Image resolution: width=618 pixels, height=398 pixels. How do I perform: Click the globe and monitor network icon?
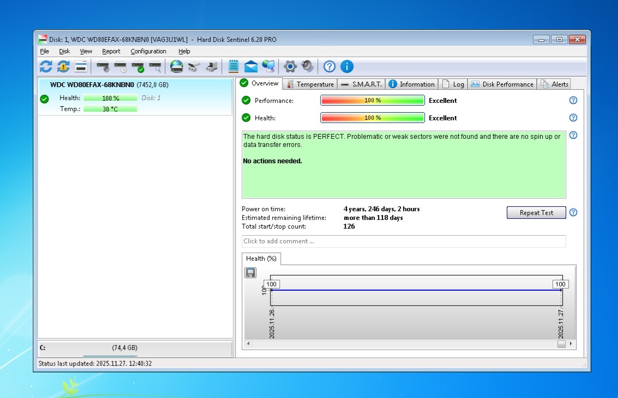[x=268, y=66]
